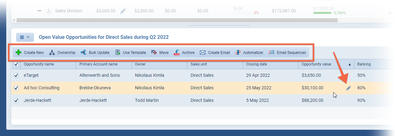Click the pencil icon on the Ad hoc Consulting row
The image size is (395, 136).
(x=348, y=88)
